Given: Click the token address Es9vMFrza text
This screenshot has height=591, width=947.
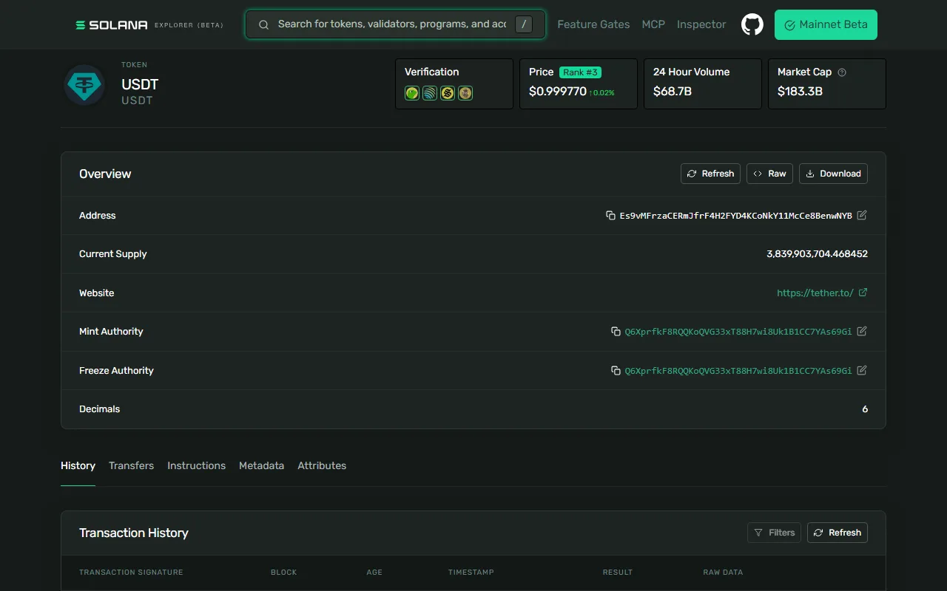Looking at the screenshot, I should coord(735,216).
